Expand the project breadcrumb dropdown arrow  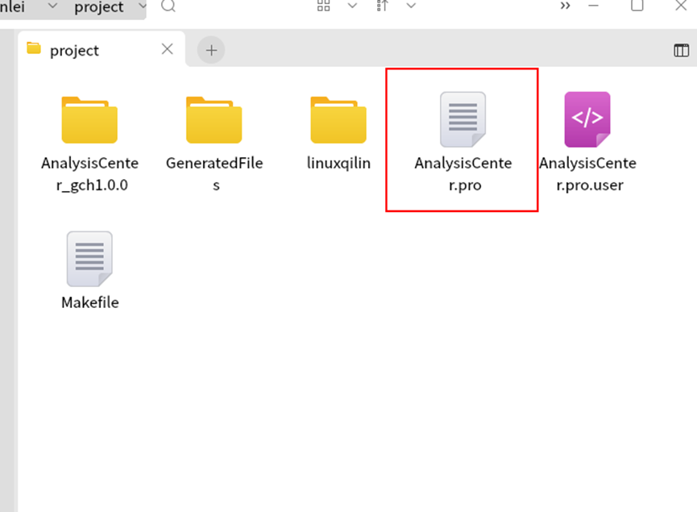coord(143,6)
